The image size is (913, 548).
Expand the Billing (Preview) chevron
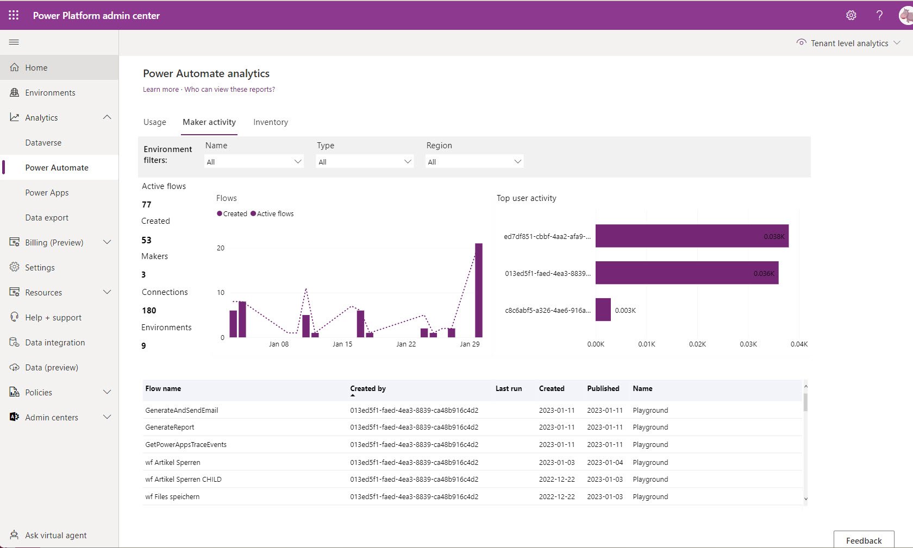107,242
